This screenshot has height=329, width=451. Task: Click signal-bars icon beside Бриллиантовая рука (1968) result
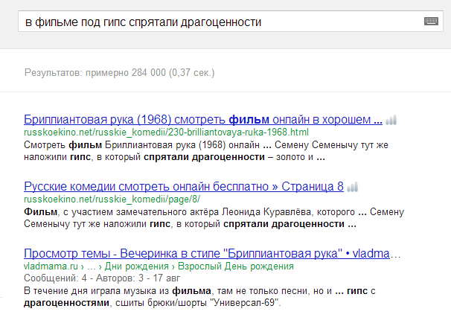point(391,120)
